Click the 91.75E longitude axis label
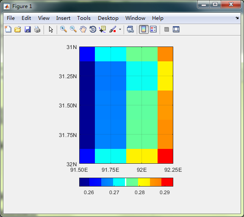Viewport: 244px width, 217px height. (x=111, y=170)
